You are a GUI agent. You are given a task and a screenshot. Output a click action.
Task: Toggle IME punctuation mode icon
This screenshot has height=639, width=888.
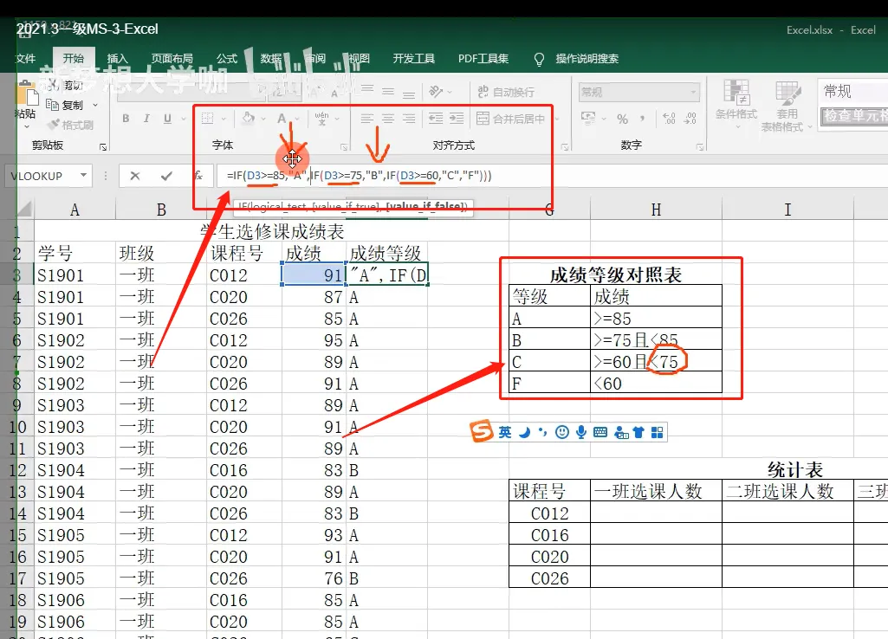coord(542,432)
